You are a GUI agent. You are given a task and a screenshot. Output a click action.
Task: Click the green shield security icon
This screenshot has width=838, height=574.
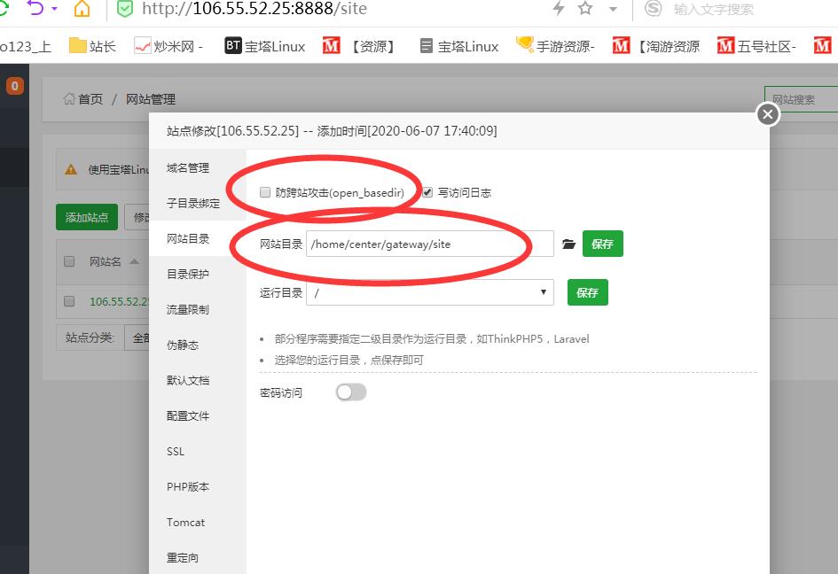tap(125, 9)
